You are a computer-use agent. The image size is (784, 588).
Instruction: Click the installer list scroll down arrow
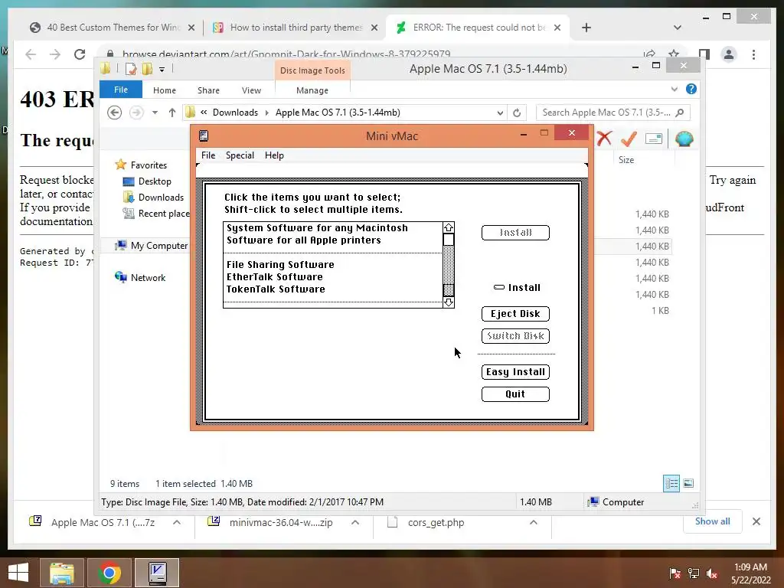point(449,302)
